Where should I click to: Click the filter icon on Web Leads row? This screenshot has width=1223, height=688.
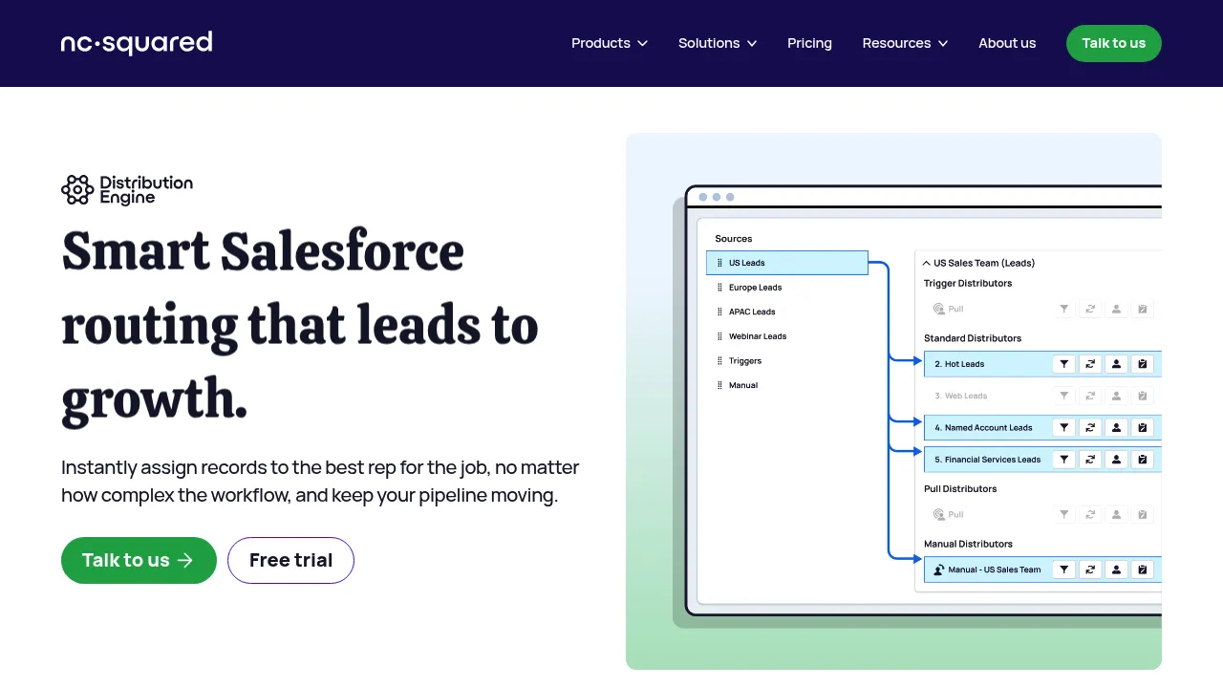tap(1063, 396)
